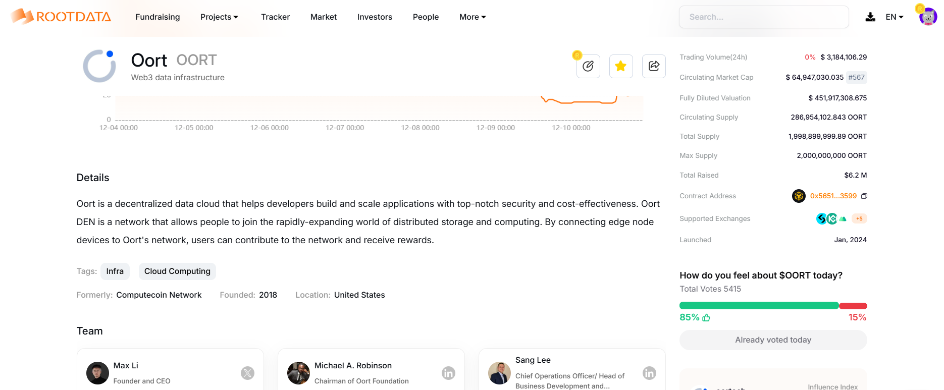Click the green bullish vote bar
Image resolution: width=944 pixels, height=390 pixels.
tap(759, 305)
